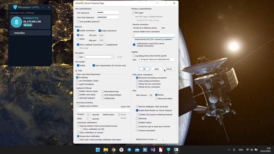Switch input language via ENG indicator
This screenshot has height=154, width=274.
[241, 150]
